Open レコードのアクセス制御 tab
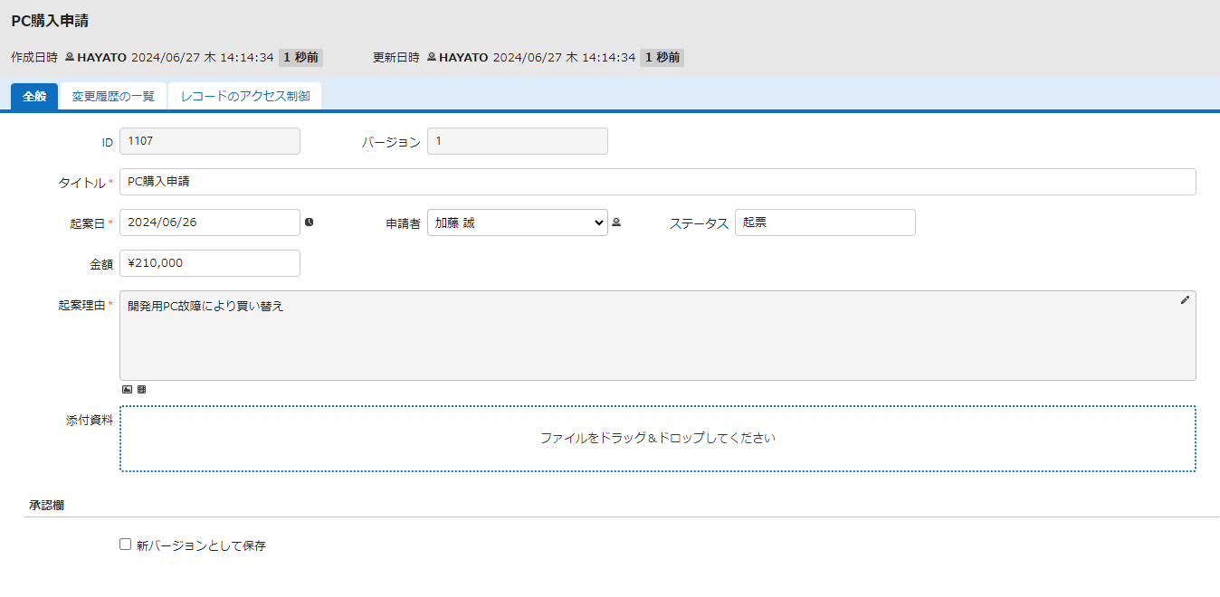The height and width of the screenshot is (597, 1220). (245, 96)
